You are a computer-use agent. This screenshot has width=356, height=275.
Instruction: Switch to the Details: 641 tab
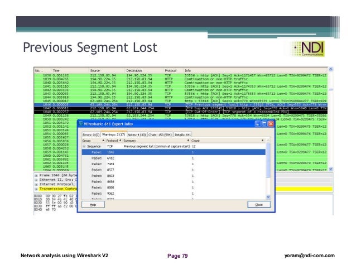pyautogui.click(x=182, y=135)
